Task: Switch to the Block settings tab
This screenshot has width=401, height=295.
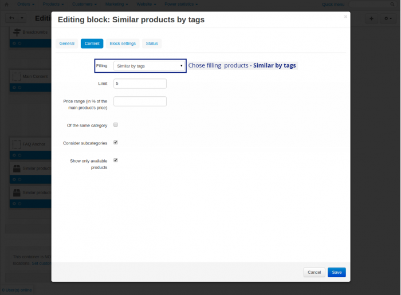Action: coord(123,44)
